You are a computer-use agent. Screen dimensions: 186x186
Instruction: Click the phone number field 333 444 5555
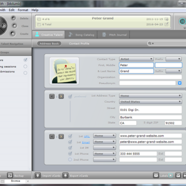pyautogui.click(x=138, y=153)
